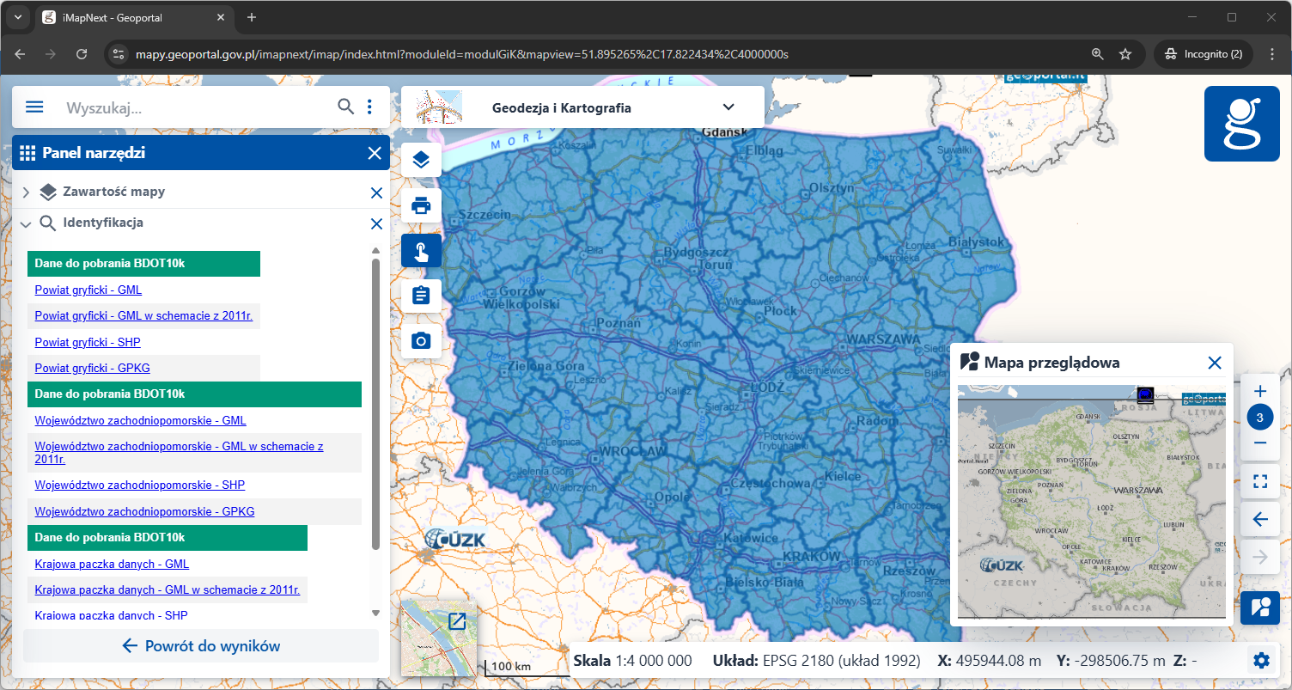Hide the Mapa przeglądowa panel via its X
Image resolution: width=1292 pixels, height=690 pixels.
[1214, 362]
